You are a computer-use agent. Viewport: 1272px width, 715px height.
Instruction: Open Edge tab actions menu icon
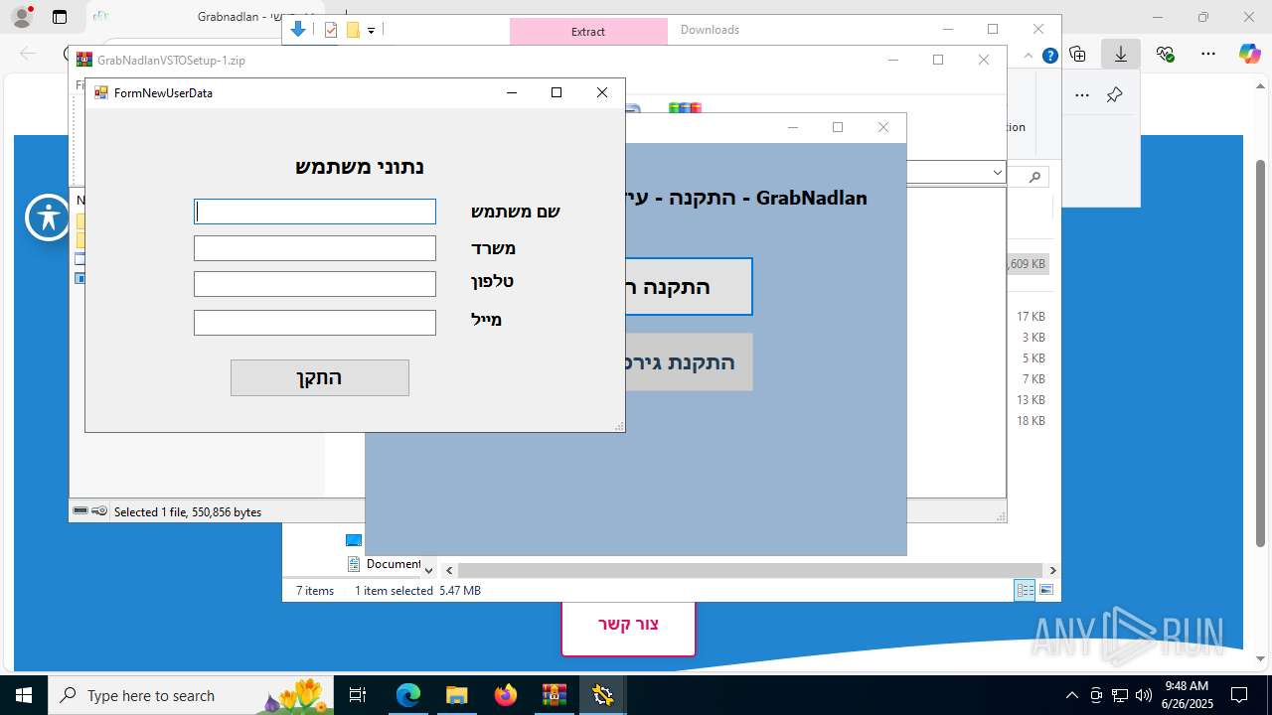60,17
